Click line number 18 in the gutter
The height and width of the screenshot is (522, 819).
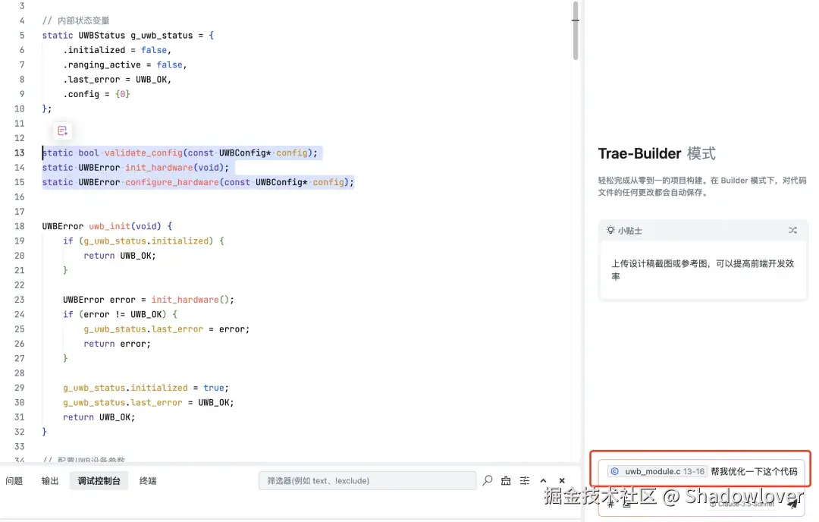click(x=19, y=226)
